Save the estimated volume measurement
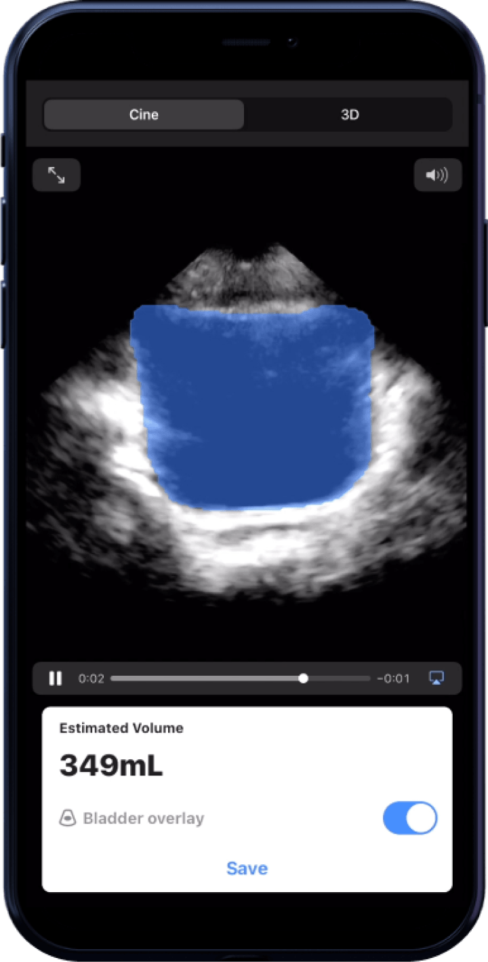The image size is (488, 962). click(x=247, y=868)
